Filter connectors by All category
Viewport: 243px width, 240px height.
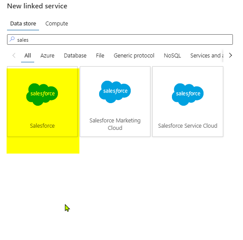[x=28, y=56]
